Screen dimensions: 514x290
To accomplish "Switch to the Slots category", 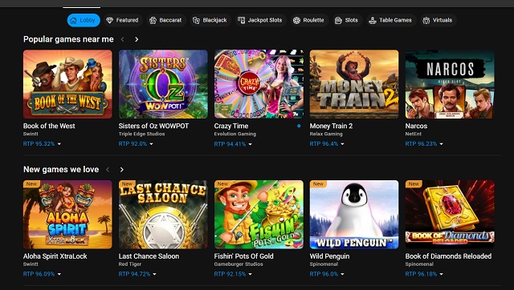I will point(346,20).
